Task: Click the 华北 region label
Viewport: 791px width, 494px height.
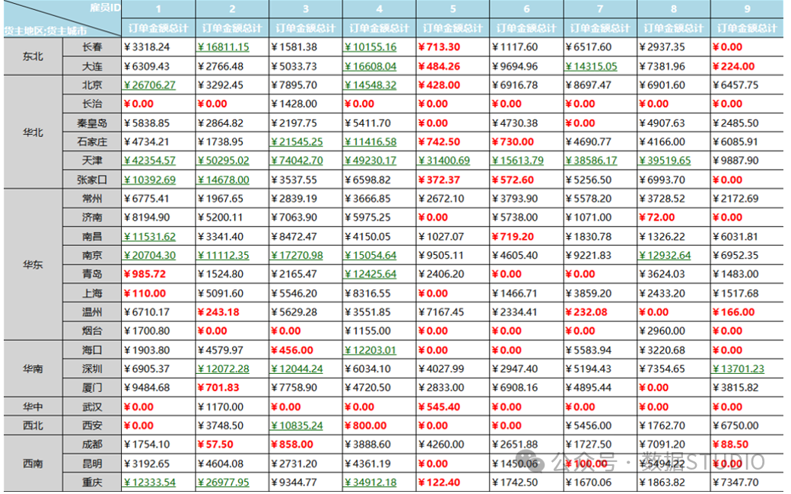Action: 33,132
